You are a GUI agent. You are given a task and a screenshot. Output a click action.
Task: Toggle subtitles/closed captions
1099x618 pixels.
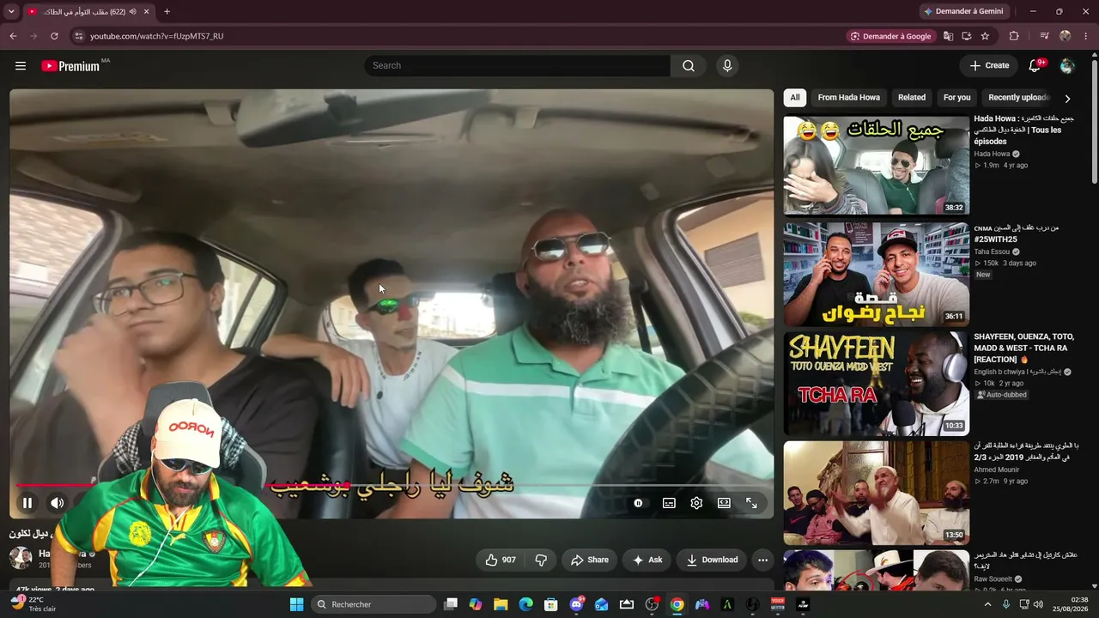click(669, 503)
